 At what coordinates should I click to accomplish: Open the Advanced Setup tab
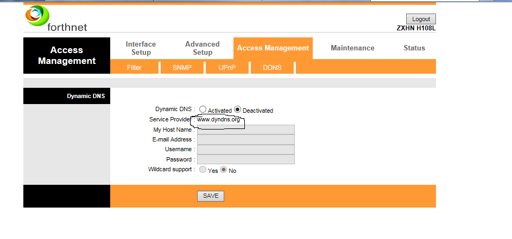203,48
